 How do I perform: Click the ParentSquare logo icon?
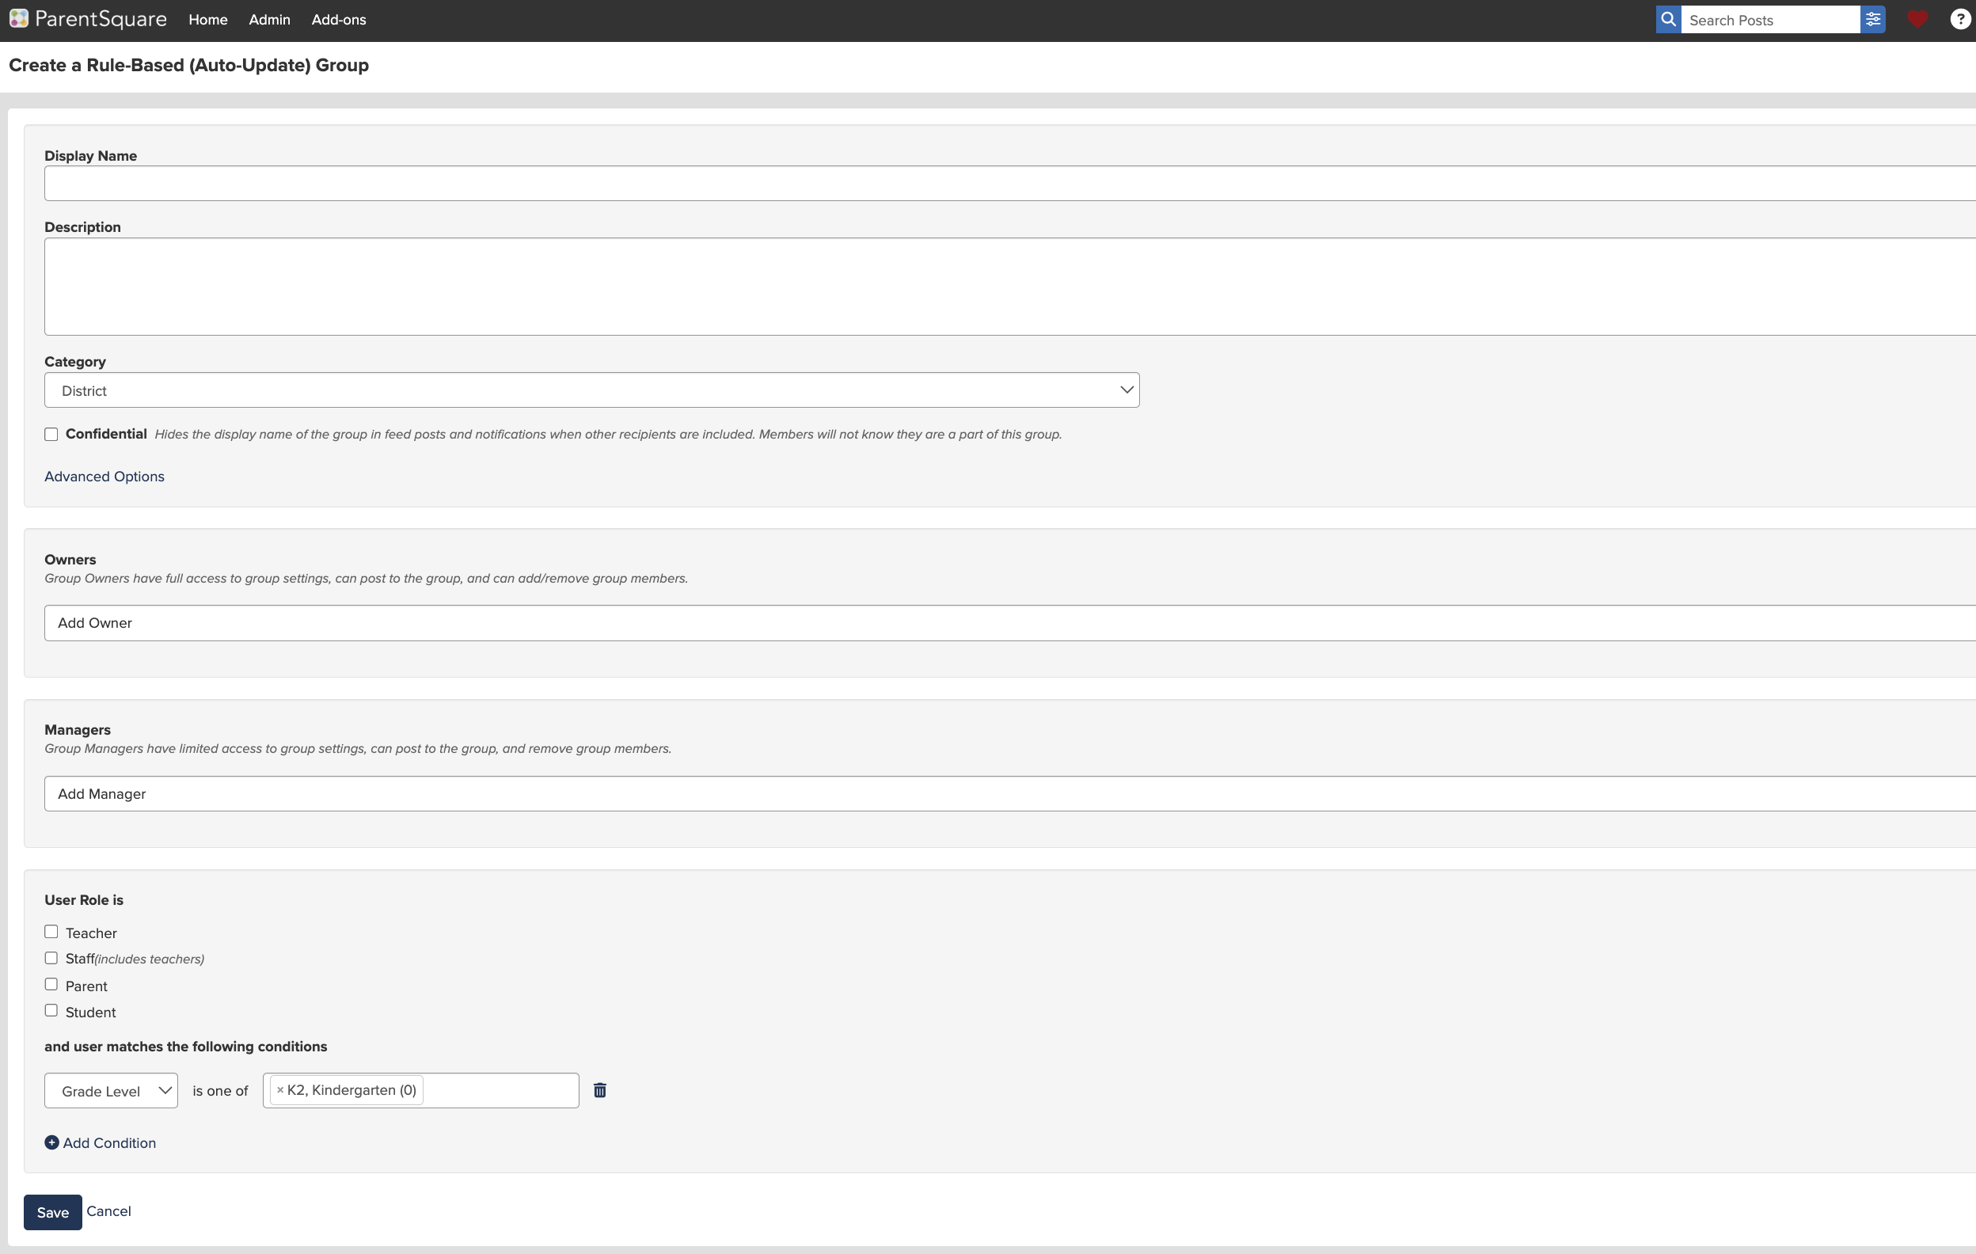point(19,19)
